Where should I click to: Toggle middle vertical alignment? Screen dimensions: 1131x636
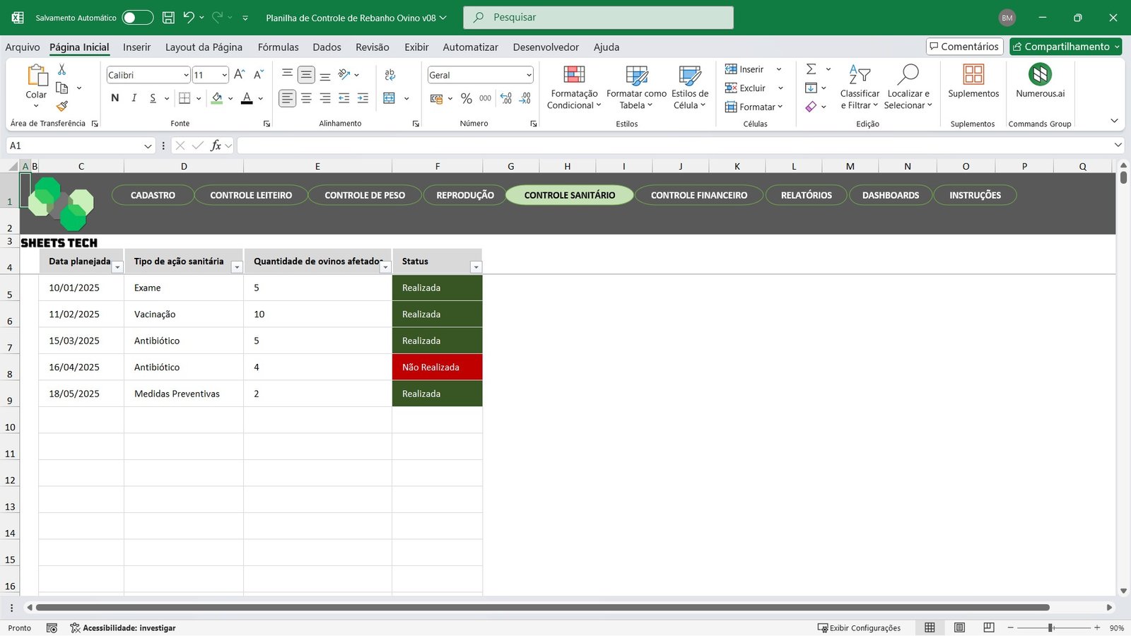[x=306, y=75]
